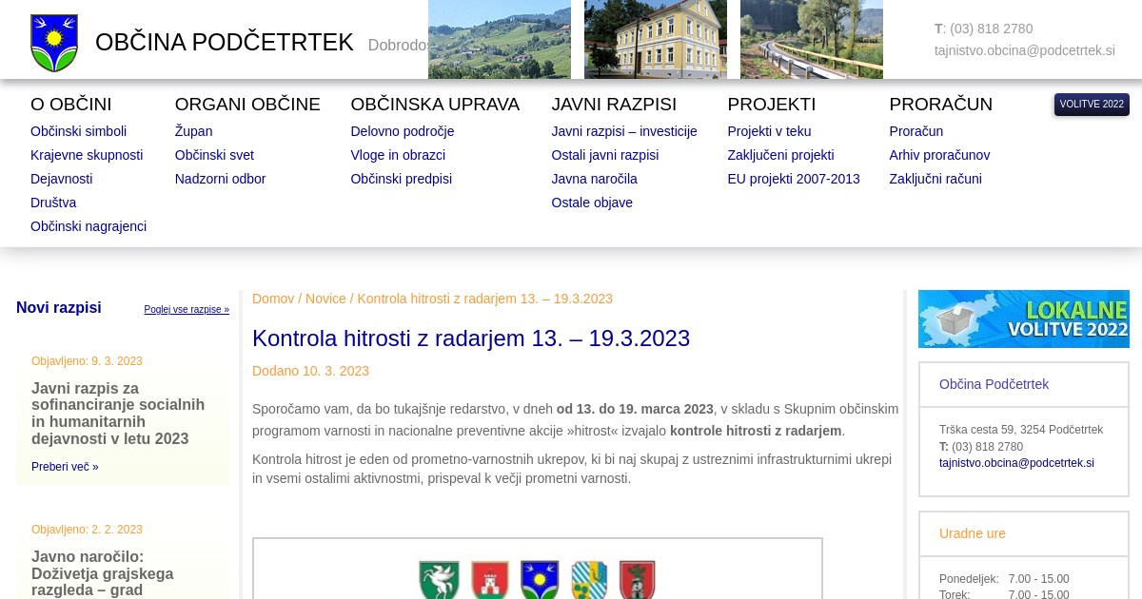
Task: Select Projekti v teku link
Action: (769, 131)
